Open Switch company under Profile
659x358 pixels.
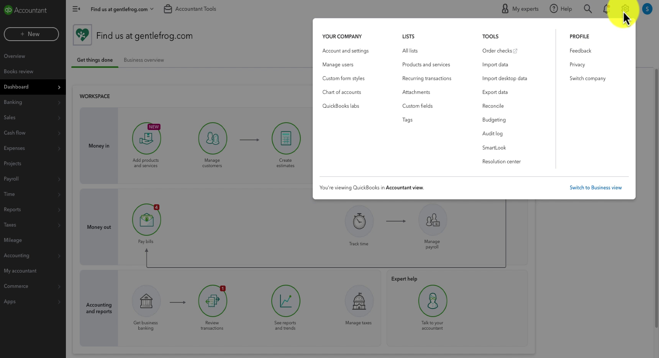[x=587, y=78]
